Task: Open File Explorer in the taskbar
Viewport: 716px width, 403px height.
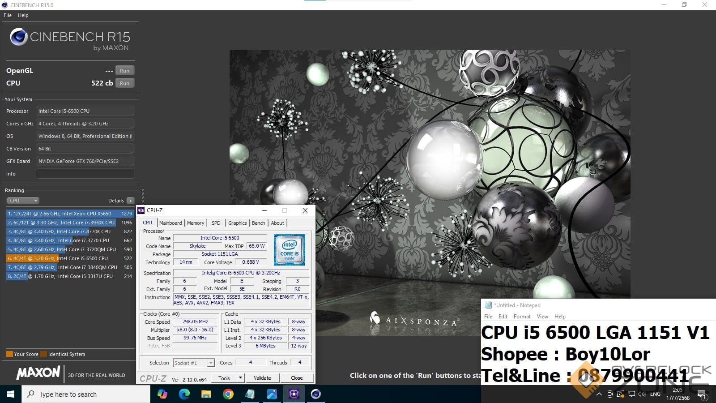Action: point(206,394)
